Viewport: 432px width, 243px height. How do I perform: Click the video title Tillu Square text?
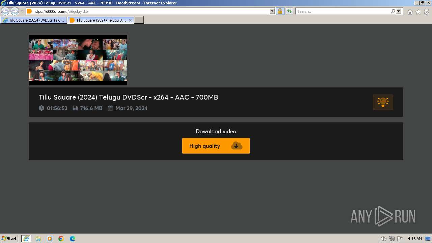(x=128, y=97)
